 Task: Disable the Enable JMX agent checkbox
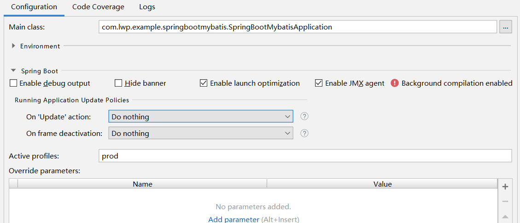[319, 83]
